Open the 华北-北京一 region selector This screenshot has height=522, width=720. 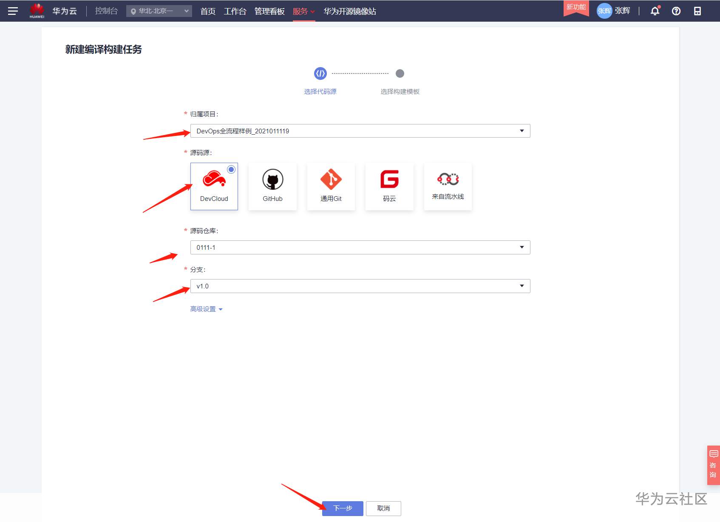click(159, 11)
